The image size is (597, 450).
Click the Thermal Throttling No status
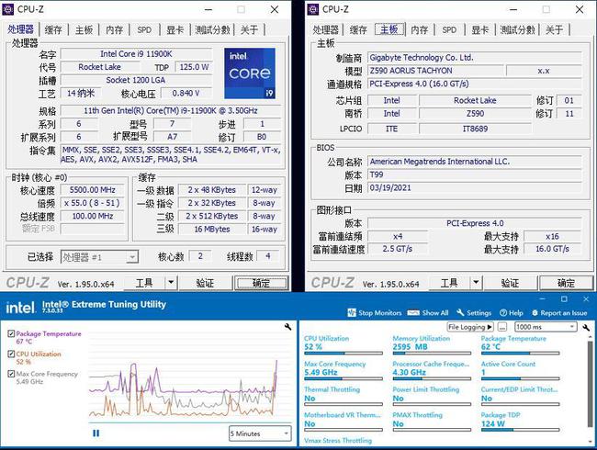click(x=310, y=399)
